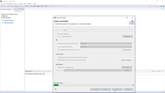
Task: Click the Configure default link
Action: tap(126, 60)
